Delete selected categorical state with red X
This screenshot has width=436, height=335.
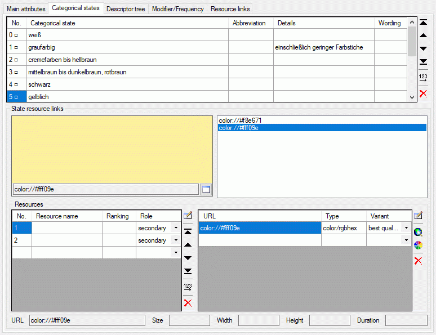click(423, 93)
